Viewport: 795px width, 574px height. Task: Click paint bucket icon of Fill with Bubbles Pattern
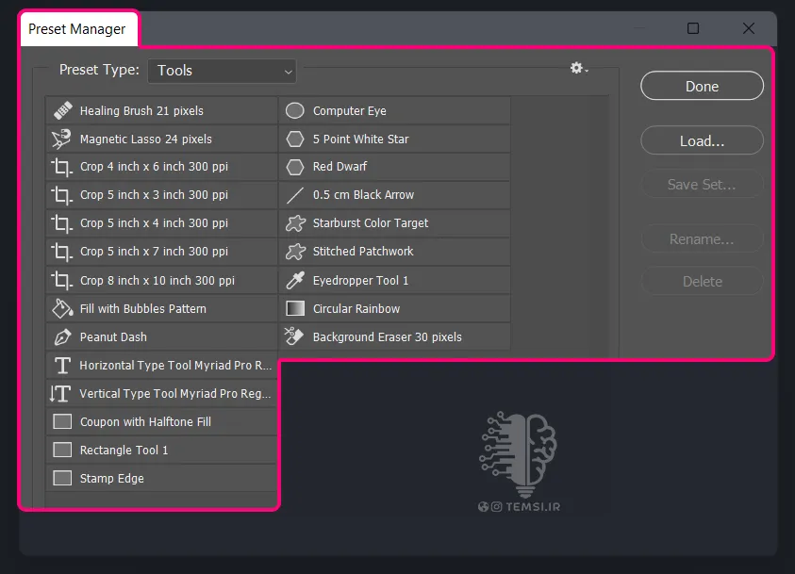pyautogui.click(x=62, y=308)
